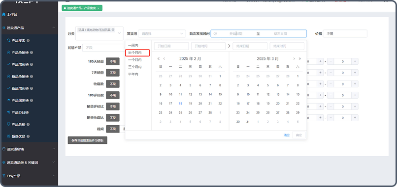This screenshot has width=397, height=187.
Task: Expand the 速卖通店铺 sidebar section
Action: point(29,149)
